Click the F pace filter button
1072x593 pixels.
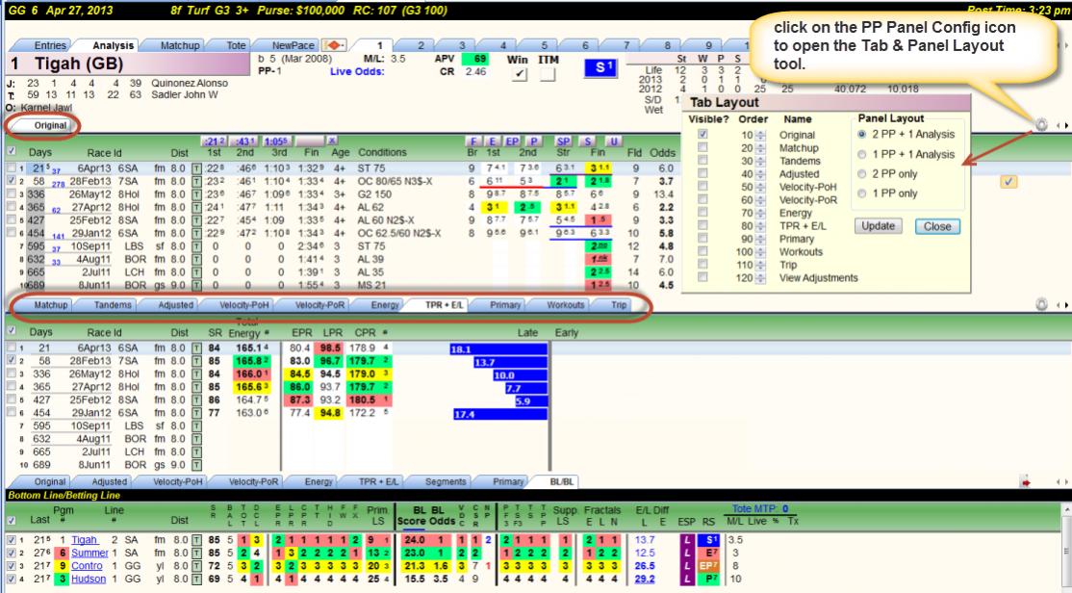473,142
